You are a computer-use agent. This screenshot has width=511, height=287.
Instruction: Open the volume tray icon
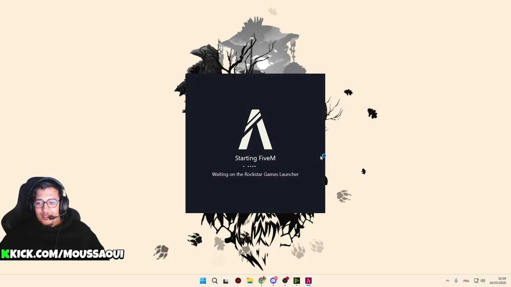pos(483,281)
